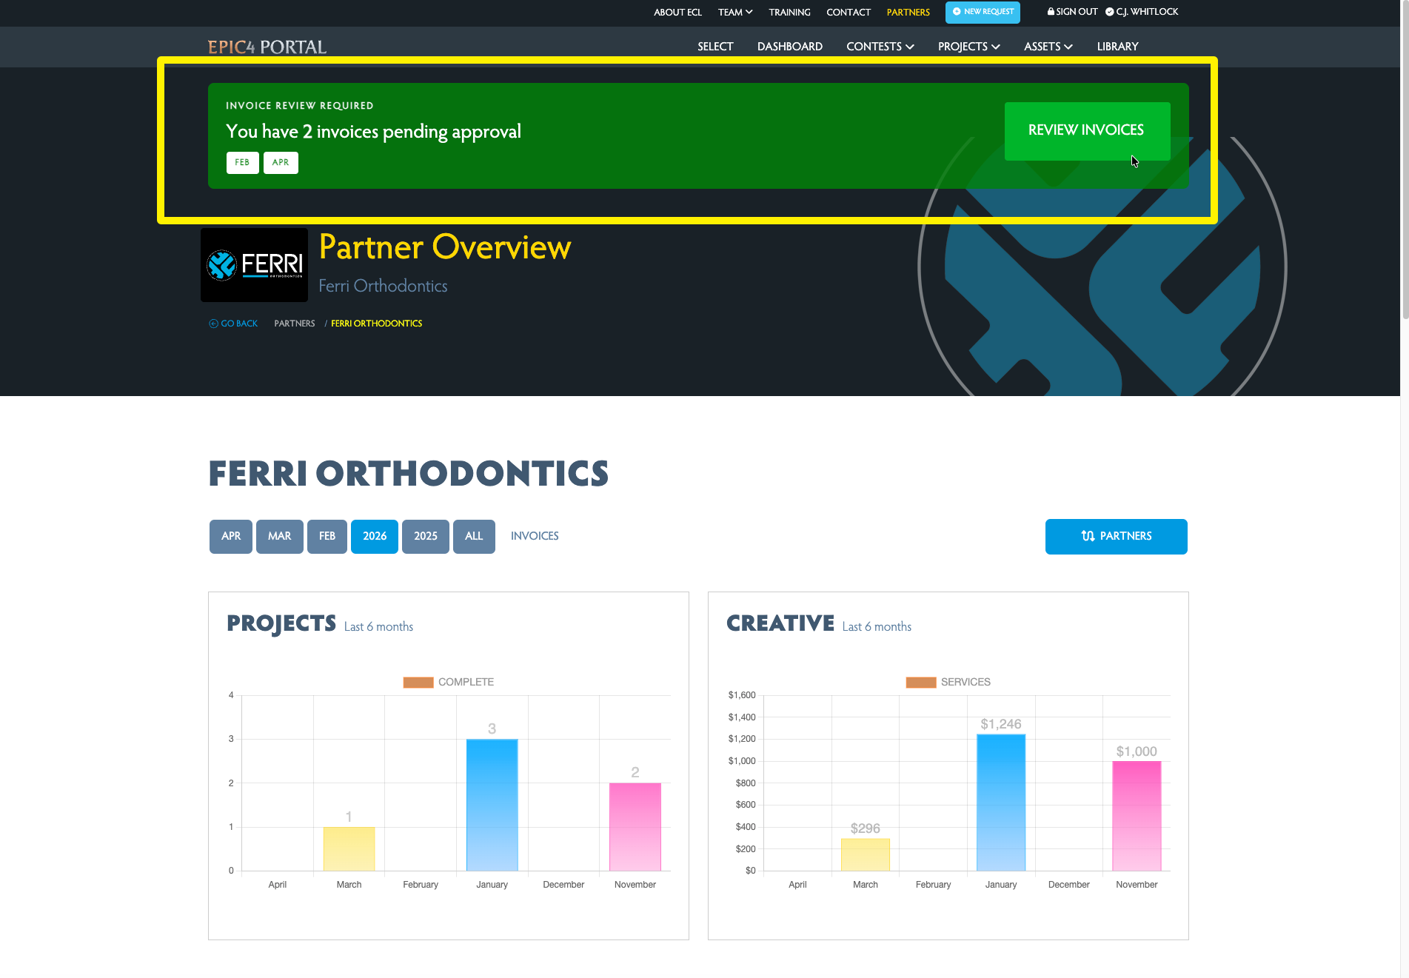The width and height of the screenshot is (1409, 978).
Task: Filter by FEB period button
Action: 327,537
